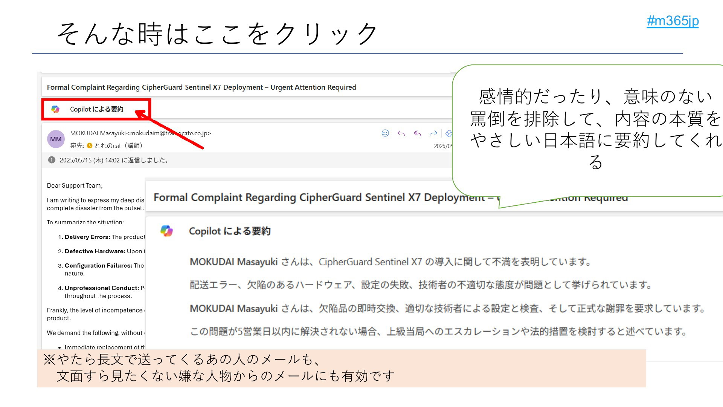Click the 'Delivery Errors:' list item
The width and height of the screenshot is (723, 407).
click(x=102, y=237)
